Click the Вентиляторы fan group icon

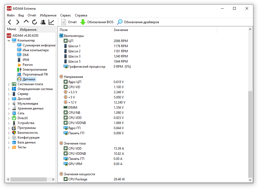tap(61, 36)
